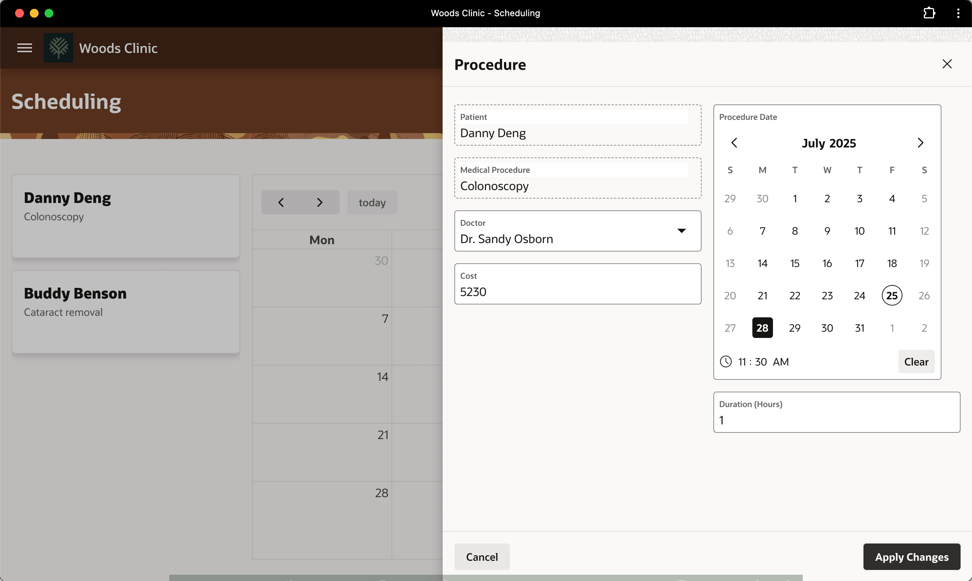Click the hour value 11 in time
972x581 pixels.
click(x=742, y=362)
